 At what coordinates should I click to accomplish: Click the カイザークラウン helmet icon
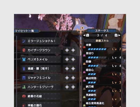click(24, 50)
